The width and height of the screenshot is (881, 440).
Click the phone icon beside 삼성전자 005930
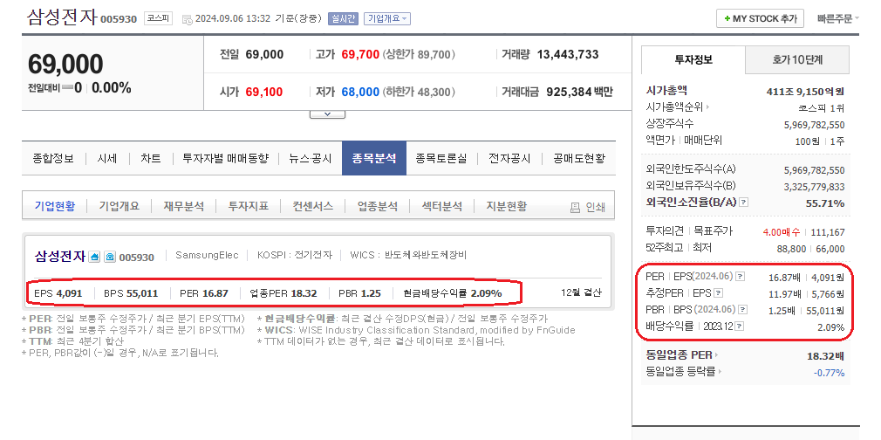[x=110, y=257]
